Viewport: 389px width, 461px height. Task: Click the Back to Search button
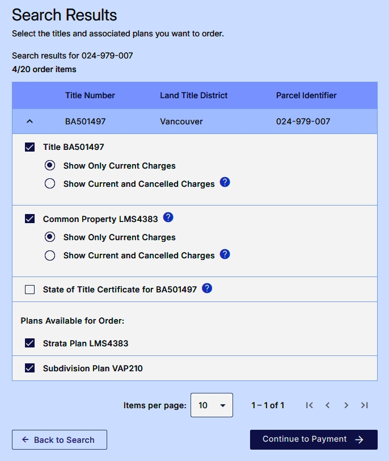(x=60, y=439)
